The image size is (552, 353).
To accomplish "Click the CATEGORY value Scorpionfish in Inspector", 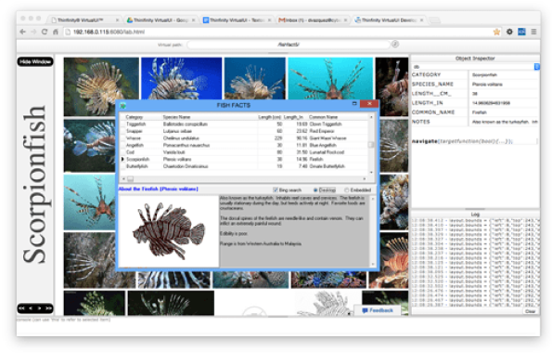I will tap(484, 74).
